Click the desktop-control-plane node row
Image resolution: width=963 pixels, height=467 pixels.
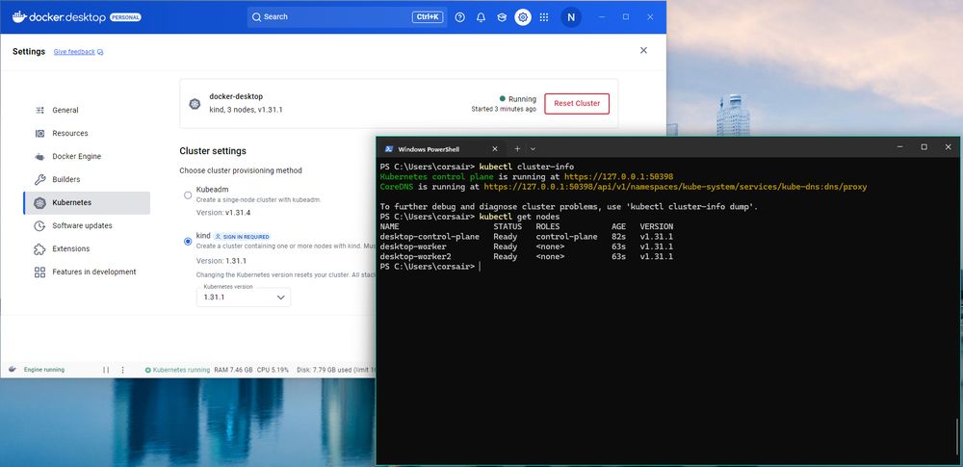pos(527,237)
